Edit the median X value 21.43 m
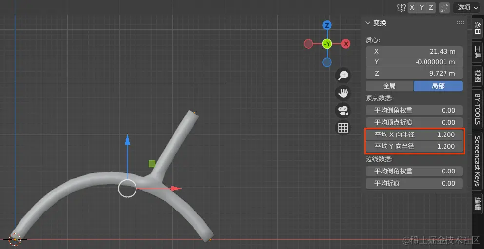This screenshot has height=249, width=484. click(414, 51)
